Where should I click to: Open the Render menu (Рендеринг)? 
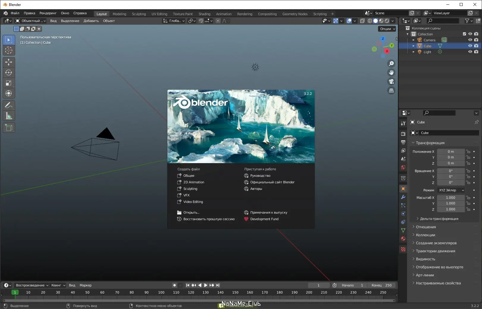point(48,13)
